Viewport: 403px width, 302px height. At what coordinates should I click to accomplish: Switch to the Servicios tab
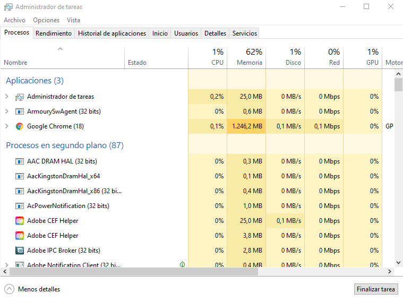coord(245,33)
